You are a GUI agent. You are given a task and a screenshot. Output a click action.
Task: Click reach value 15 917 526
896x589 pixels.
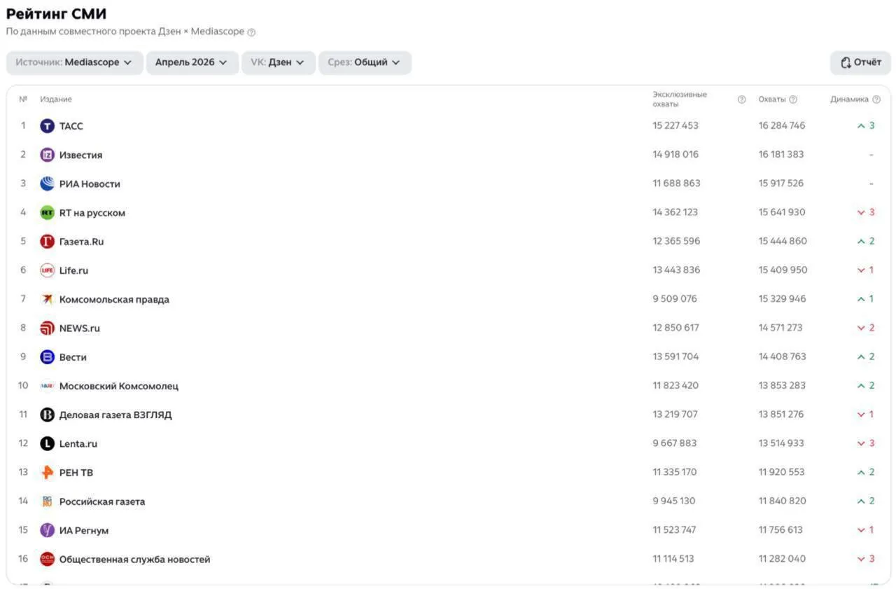pyautogui.click(x=781, y=183)
